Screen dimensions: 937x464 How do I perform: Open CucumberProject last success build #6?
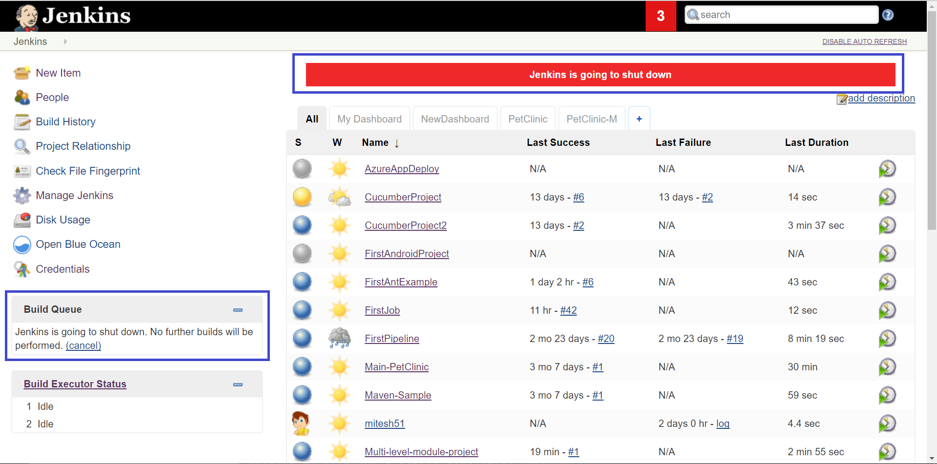click(579, 197)
